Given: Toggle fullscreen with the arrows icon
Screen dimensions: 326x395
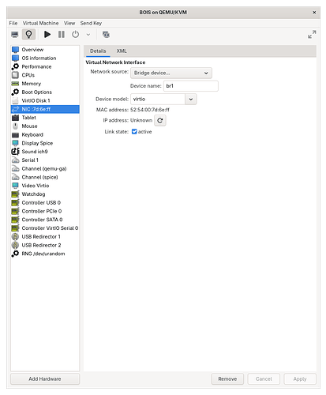Looking at the screenshot, I should coord(312,35).
